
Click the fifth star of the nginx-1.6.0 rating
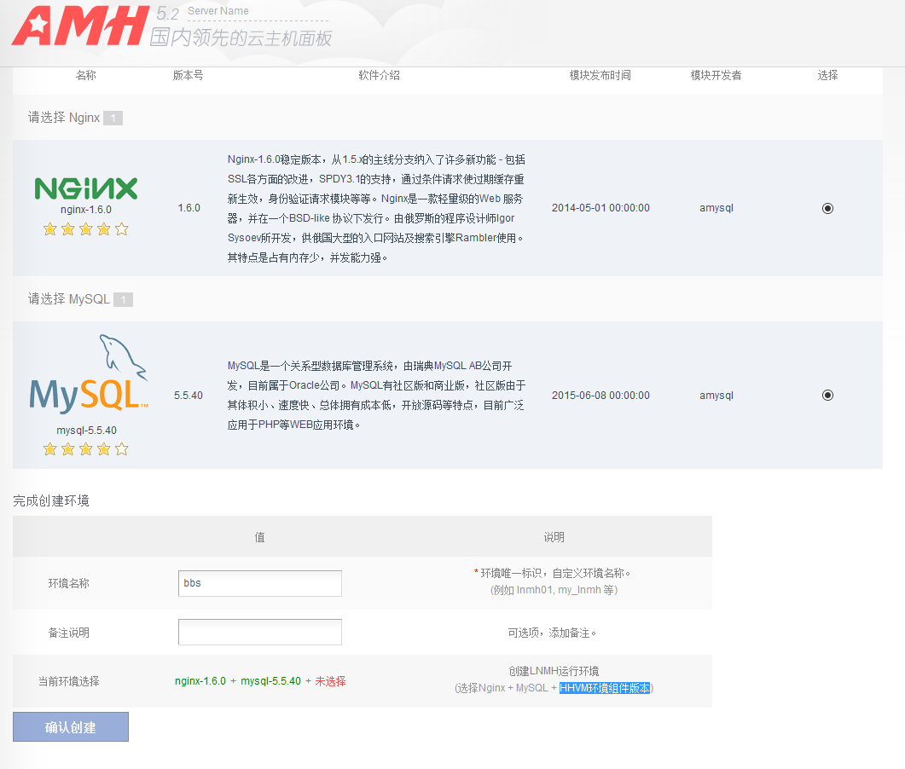121,228
